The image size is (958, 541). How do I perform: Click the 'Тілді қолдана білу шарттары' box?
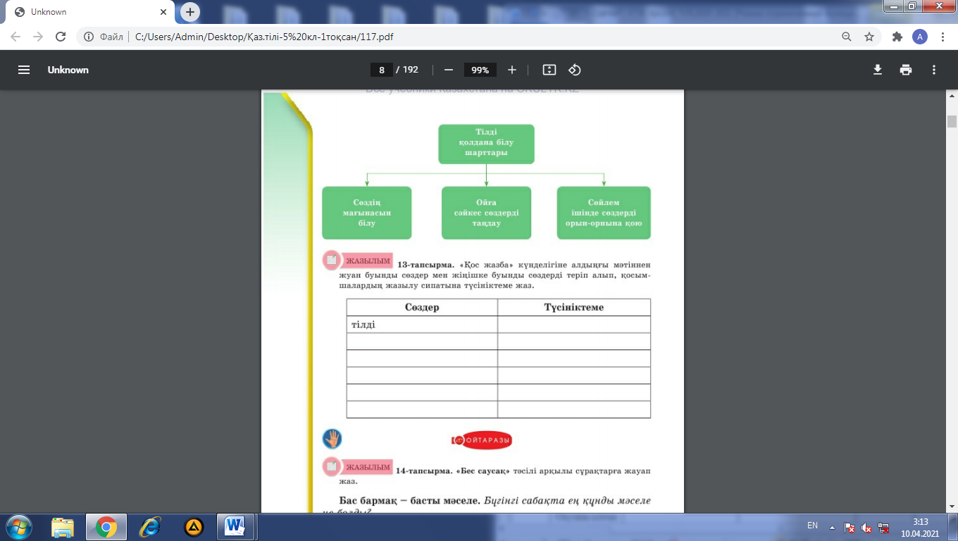[486, 144]
